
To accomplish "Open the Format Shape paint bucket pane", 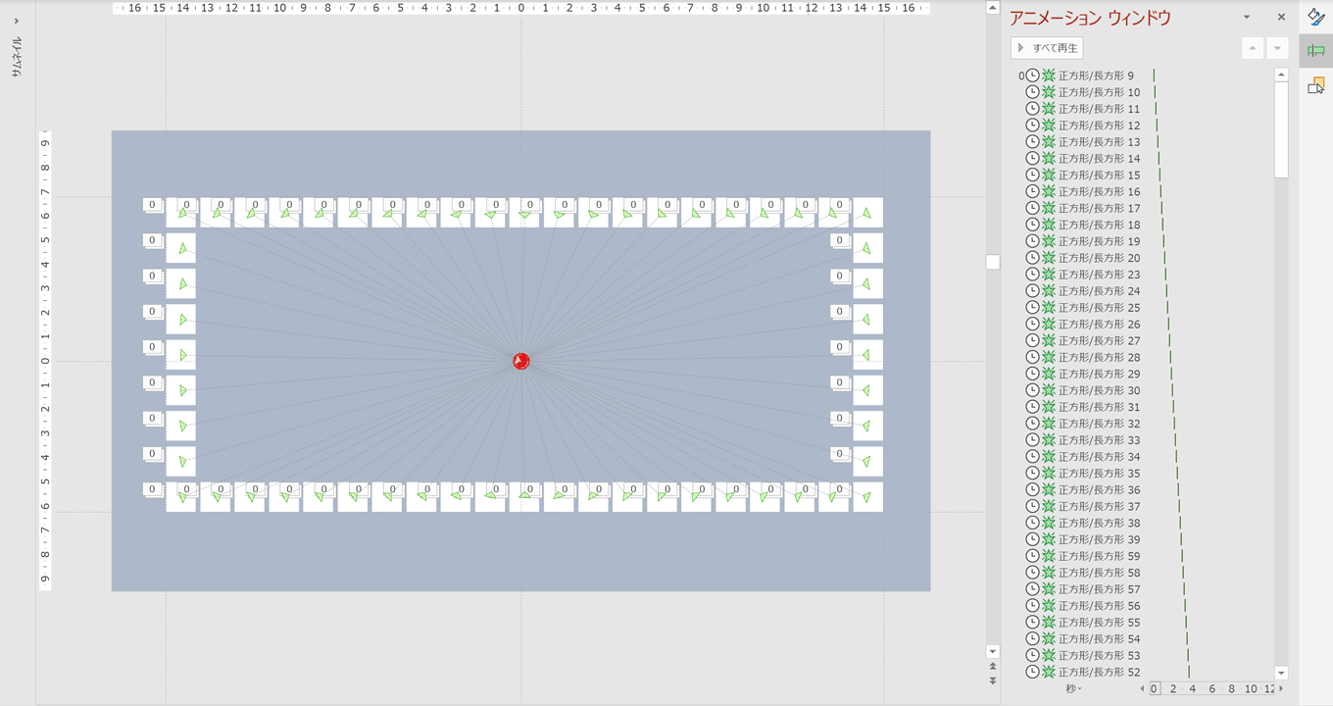I will coord(1316,17).
